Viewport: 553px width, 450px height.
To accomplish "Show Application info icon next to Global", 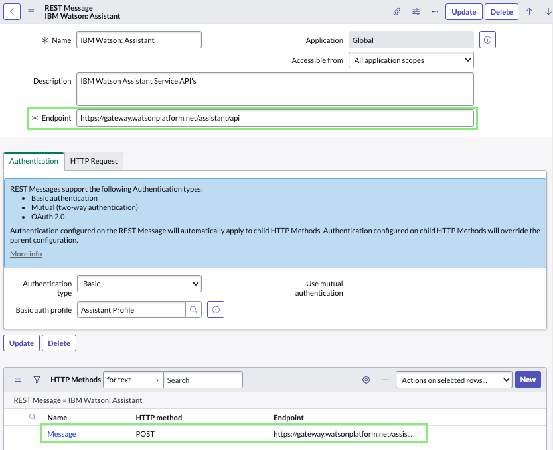I will tap(487, 40).
